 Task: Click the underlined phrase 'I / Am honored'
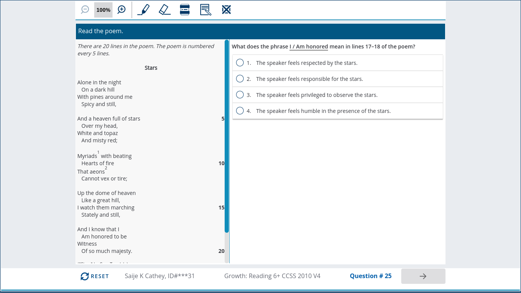point(309,47)
